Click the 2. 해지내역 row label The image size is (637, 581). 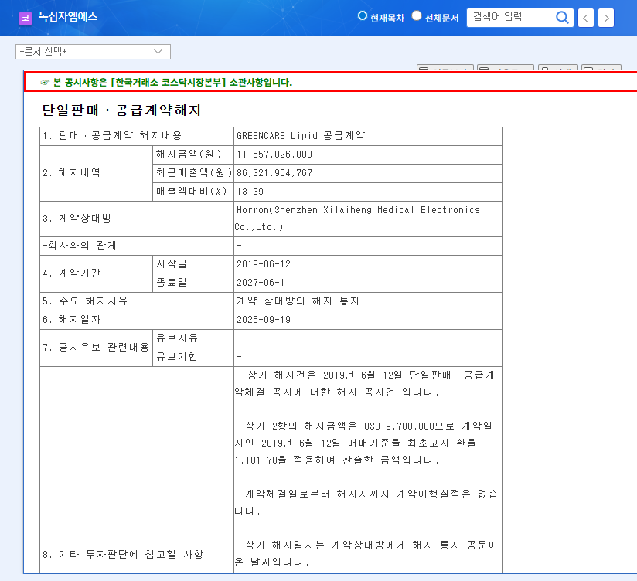[x=71, y=173]
